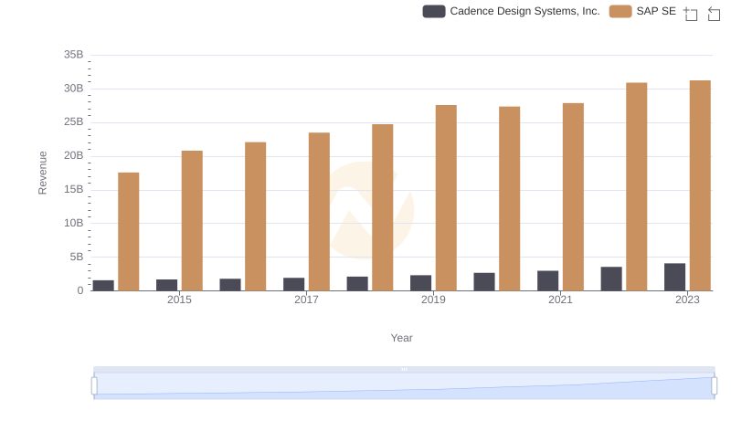Toggle the SAP SE legend entry
Image resolution: width=731 pixels, height=421 pixels.
pyautogui.click(x=642, y=11)
